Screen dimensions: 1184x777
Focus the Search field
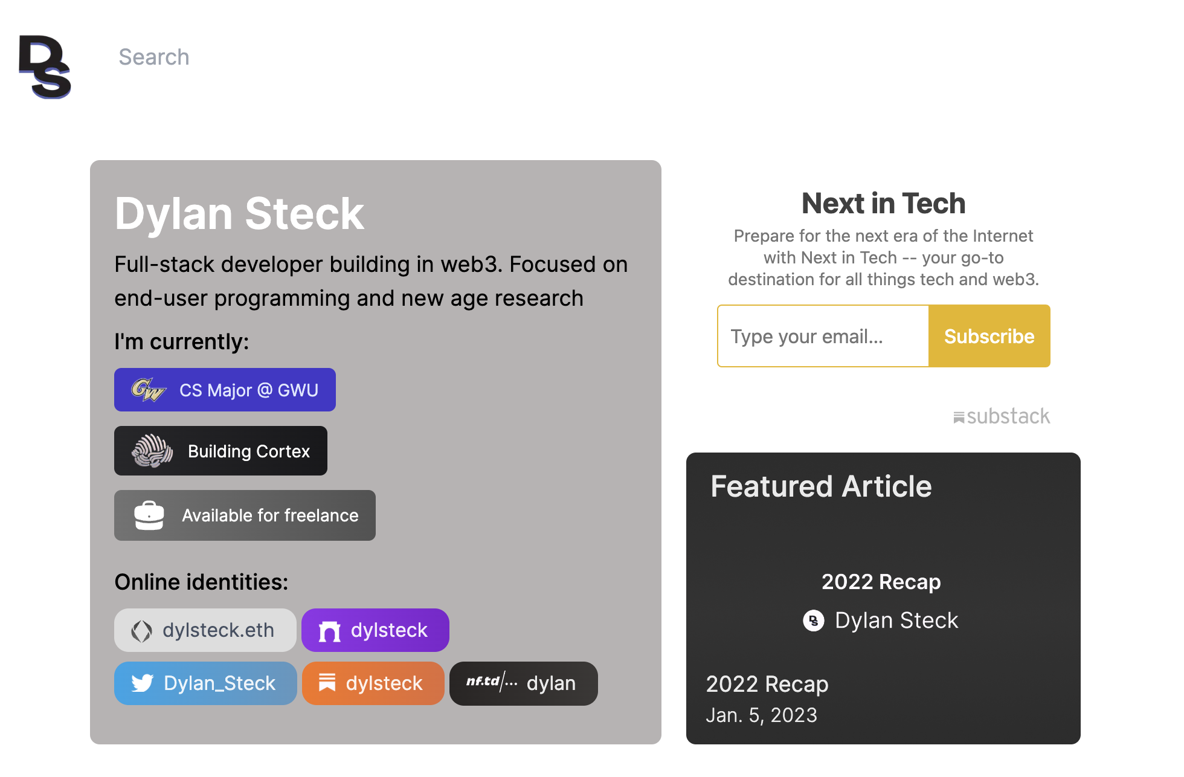154,57
